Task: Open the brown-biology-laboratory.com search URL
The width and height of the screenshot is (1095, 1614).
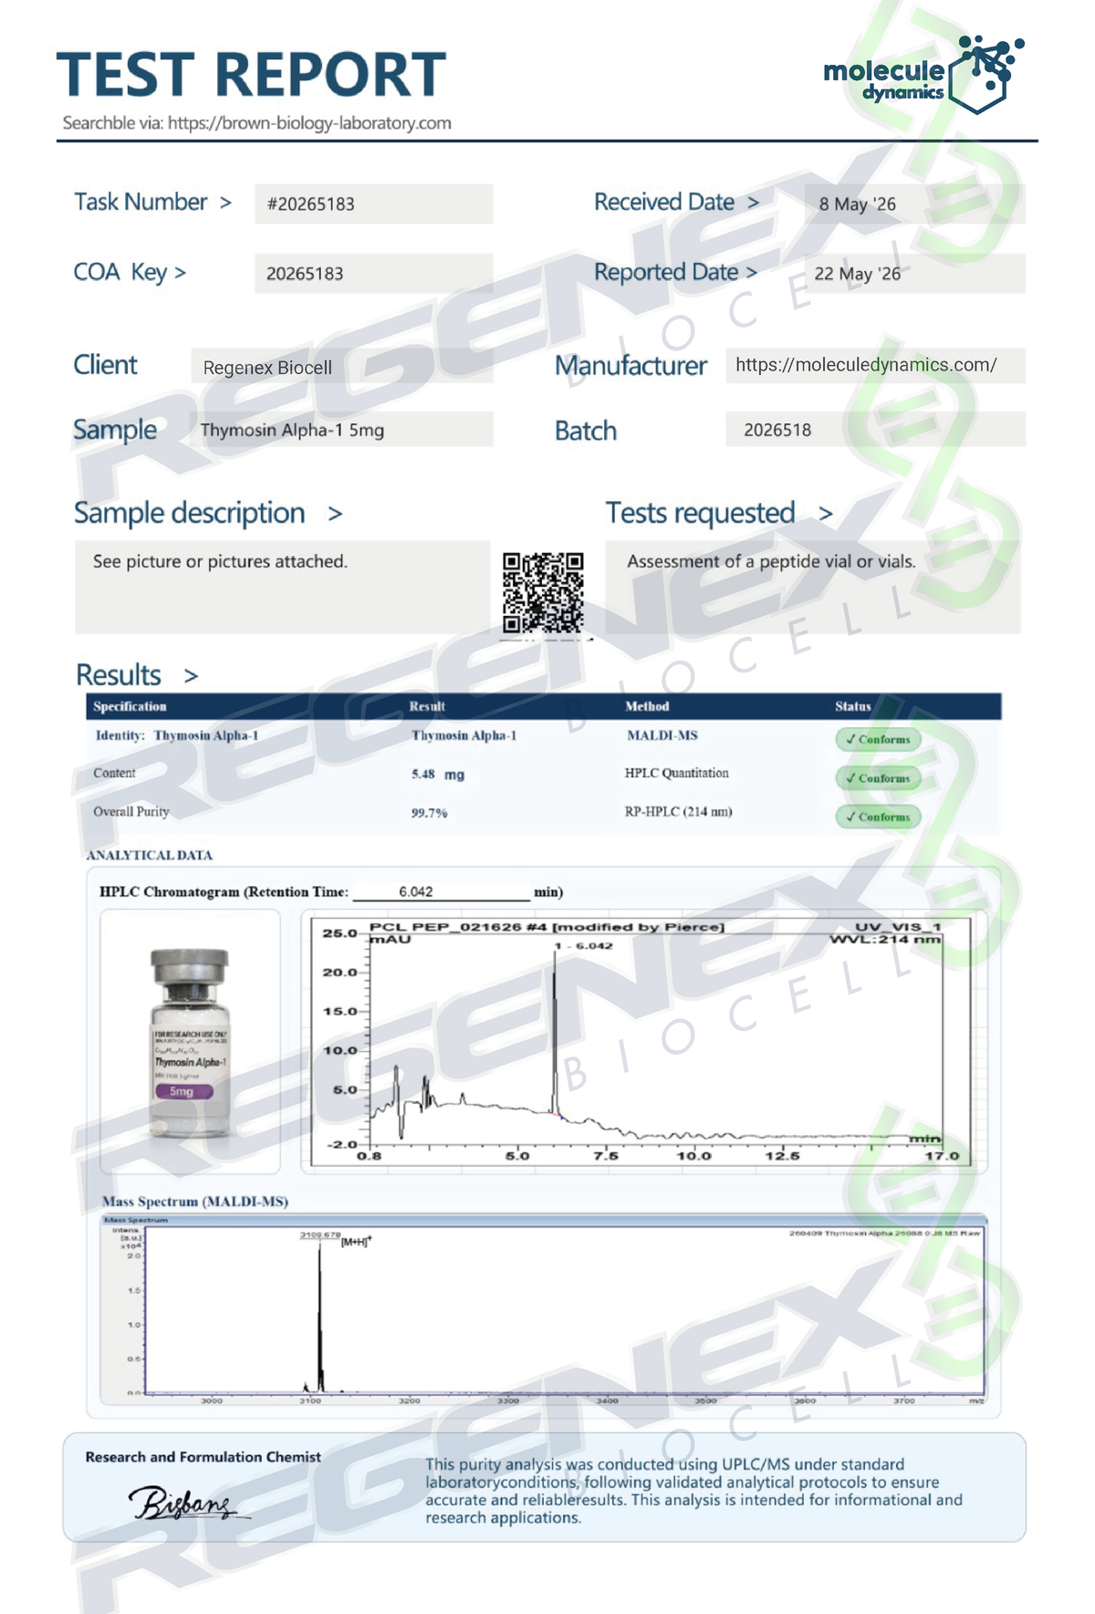Action: tap(309, 123)
